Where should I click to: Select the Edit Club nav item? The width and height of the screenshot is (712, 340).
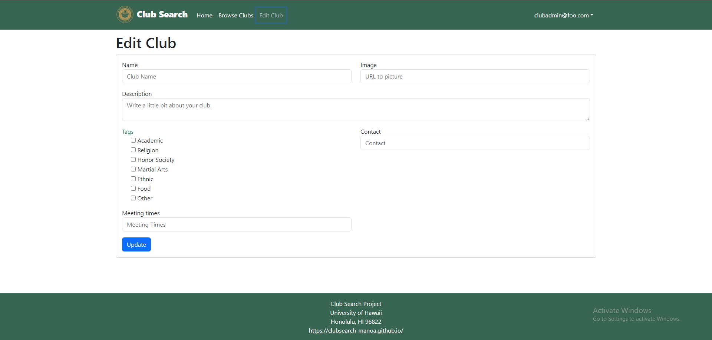[x=271, y=15]
